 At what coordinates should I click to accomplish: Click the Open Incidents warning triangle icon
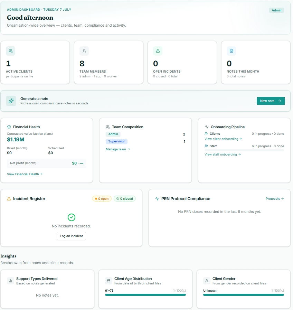pyautogui.click(x=158, y=51)
